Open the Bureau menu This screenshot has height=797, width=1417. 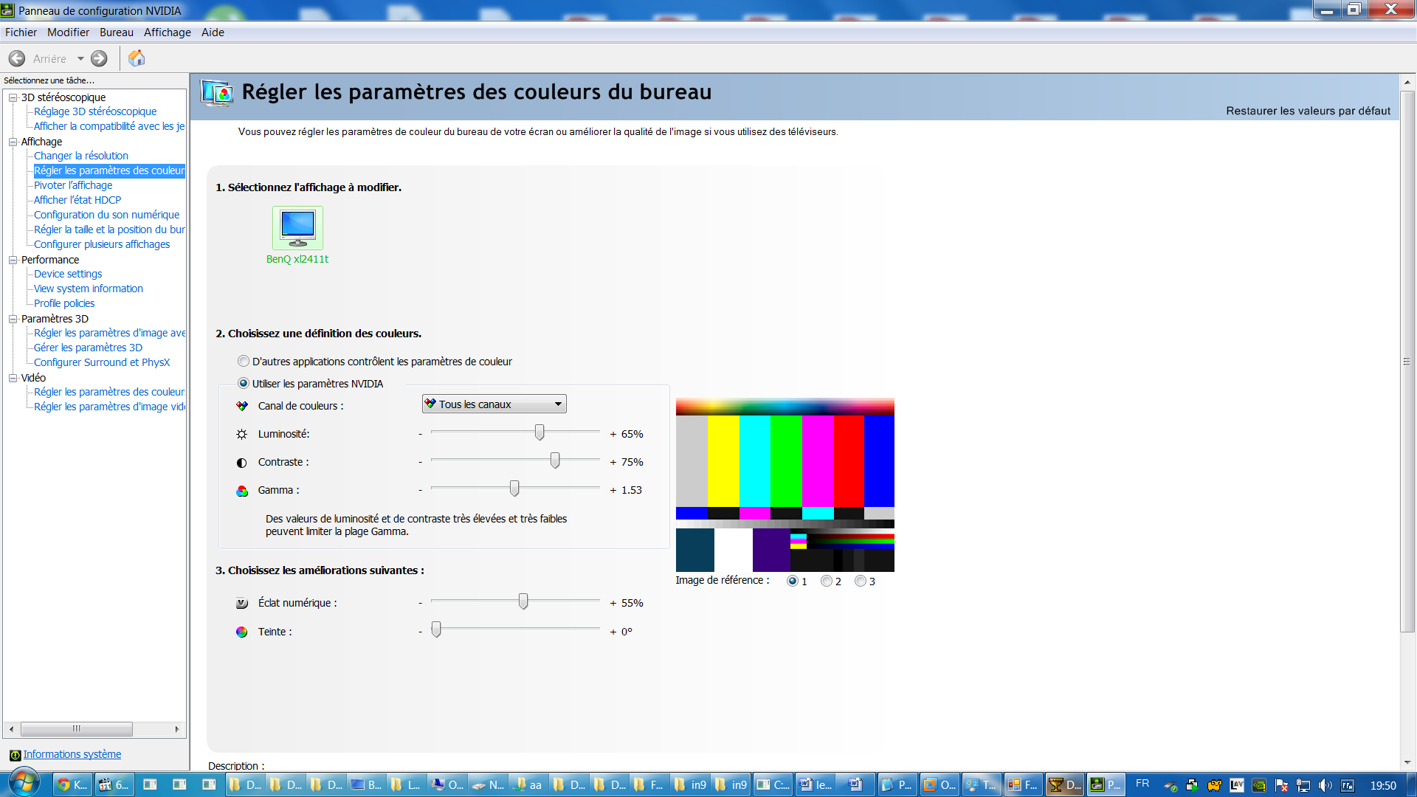point(117,32)
